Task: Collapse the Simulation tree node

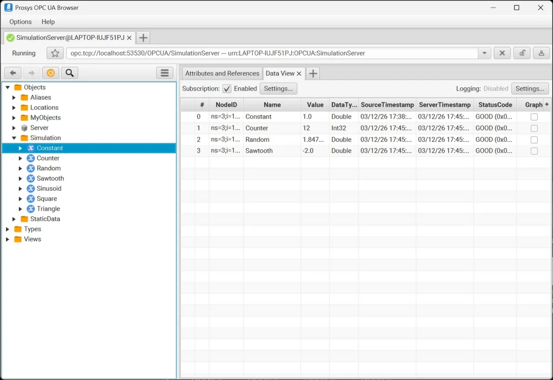Action: (x=15, y=138)
